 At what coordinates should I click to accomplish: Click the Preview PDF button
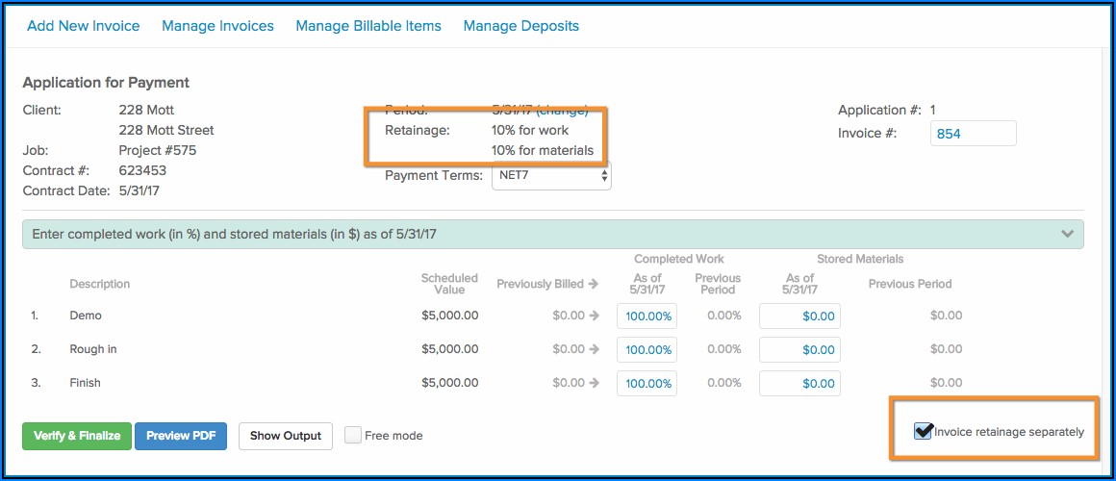coord(181,436)
